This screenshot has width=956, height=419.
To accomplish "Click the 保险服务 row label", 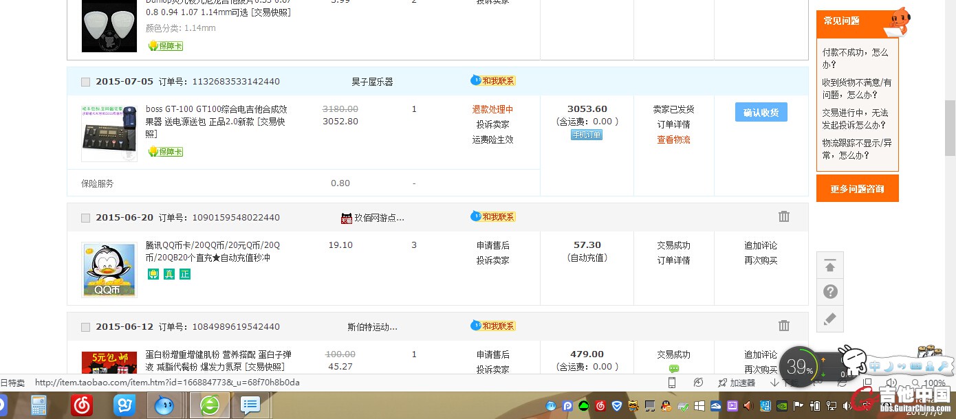I will click(97, 183).
